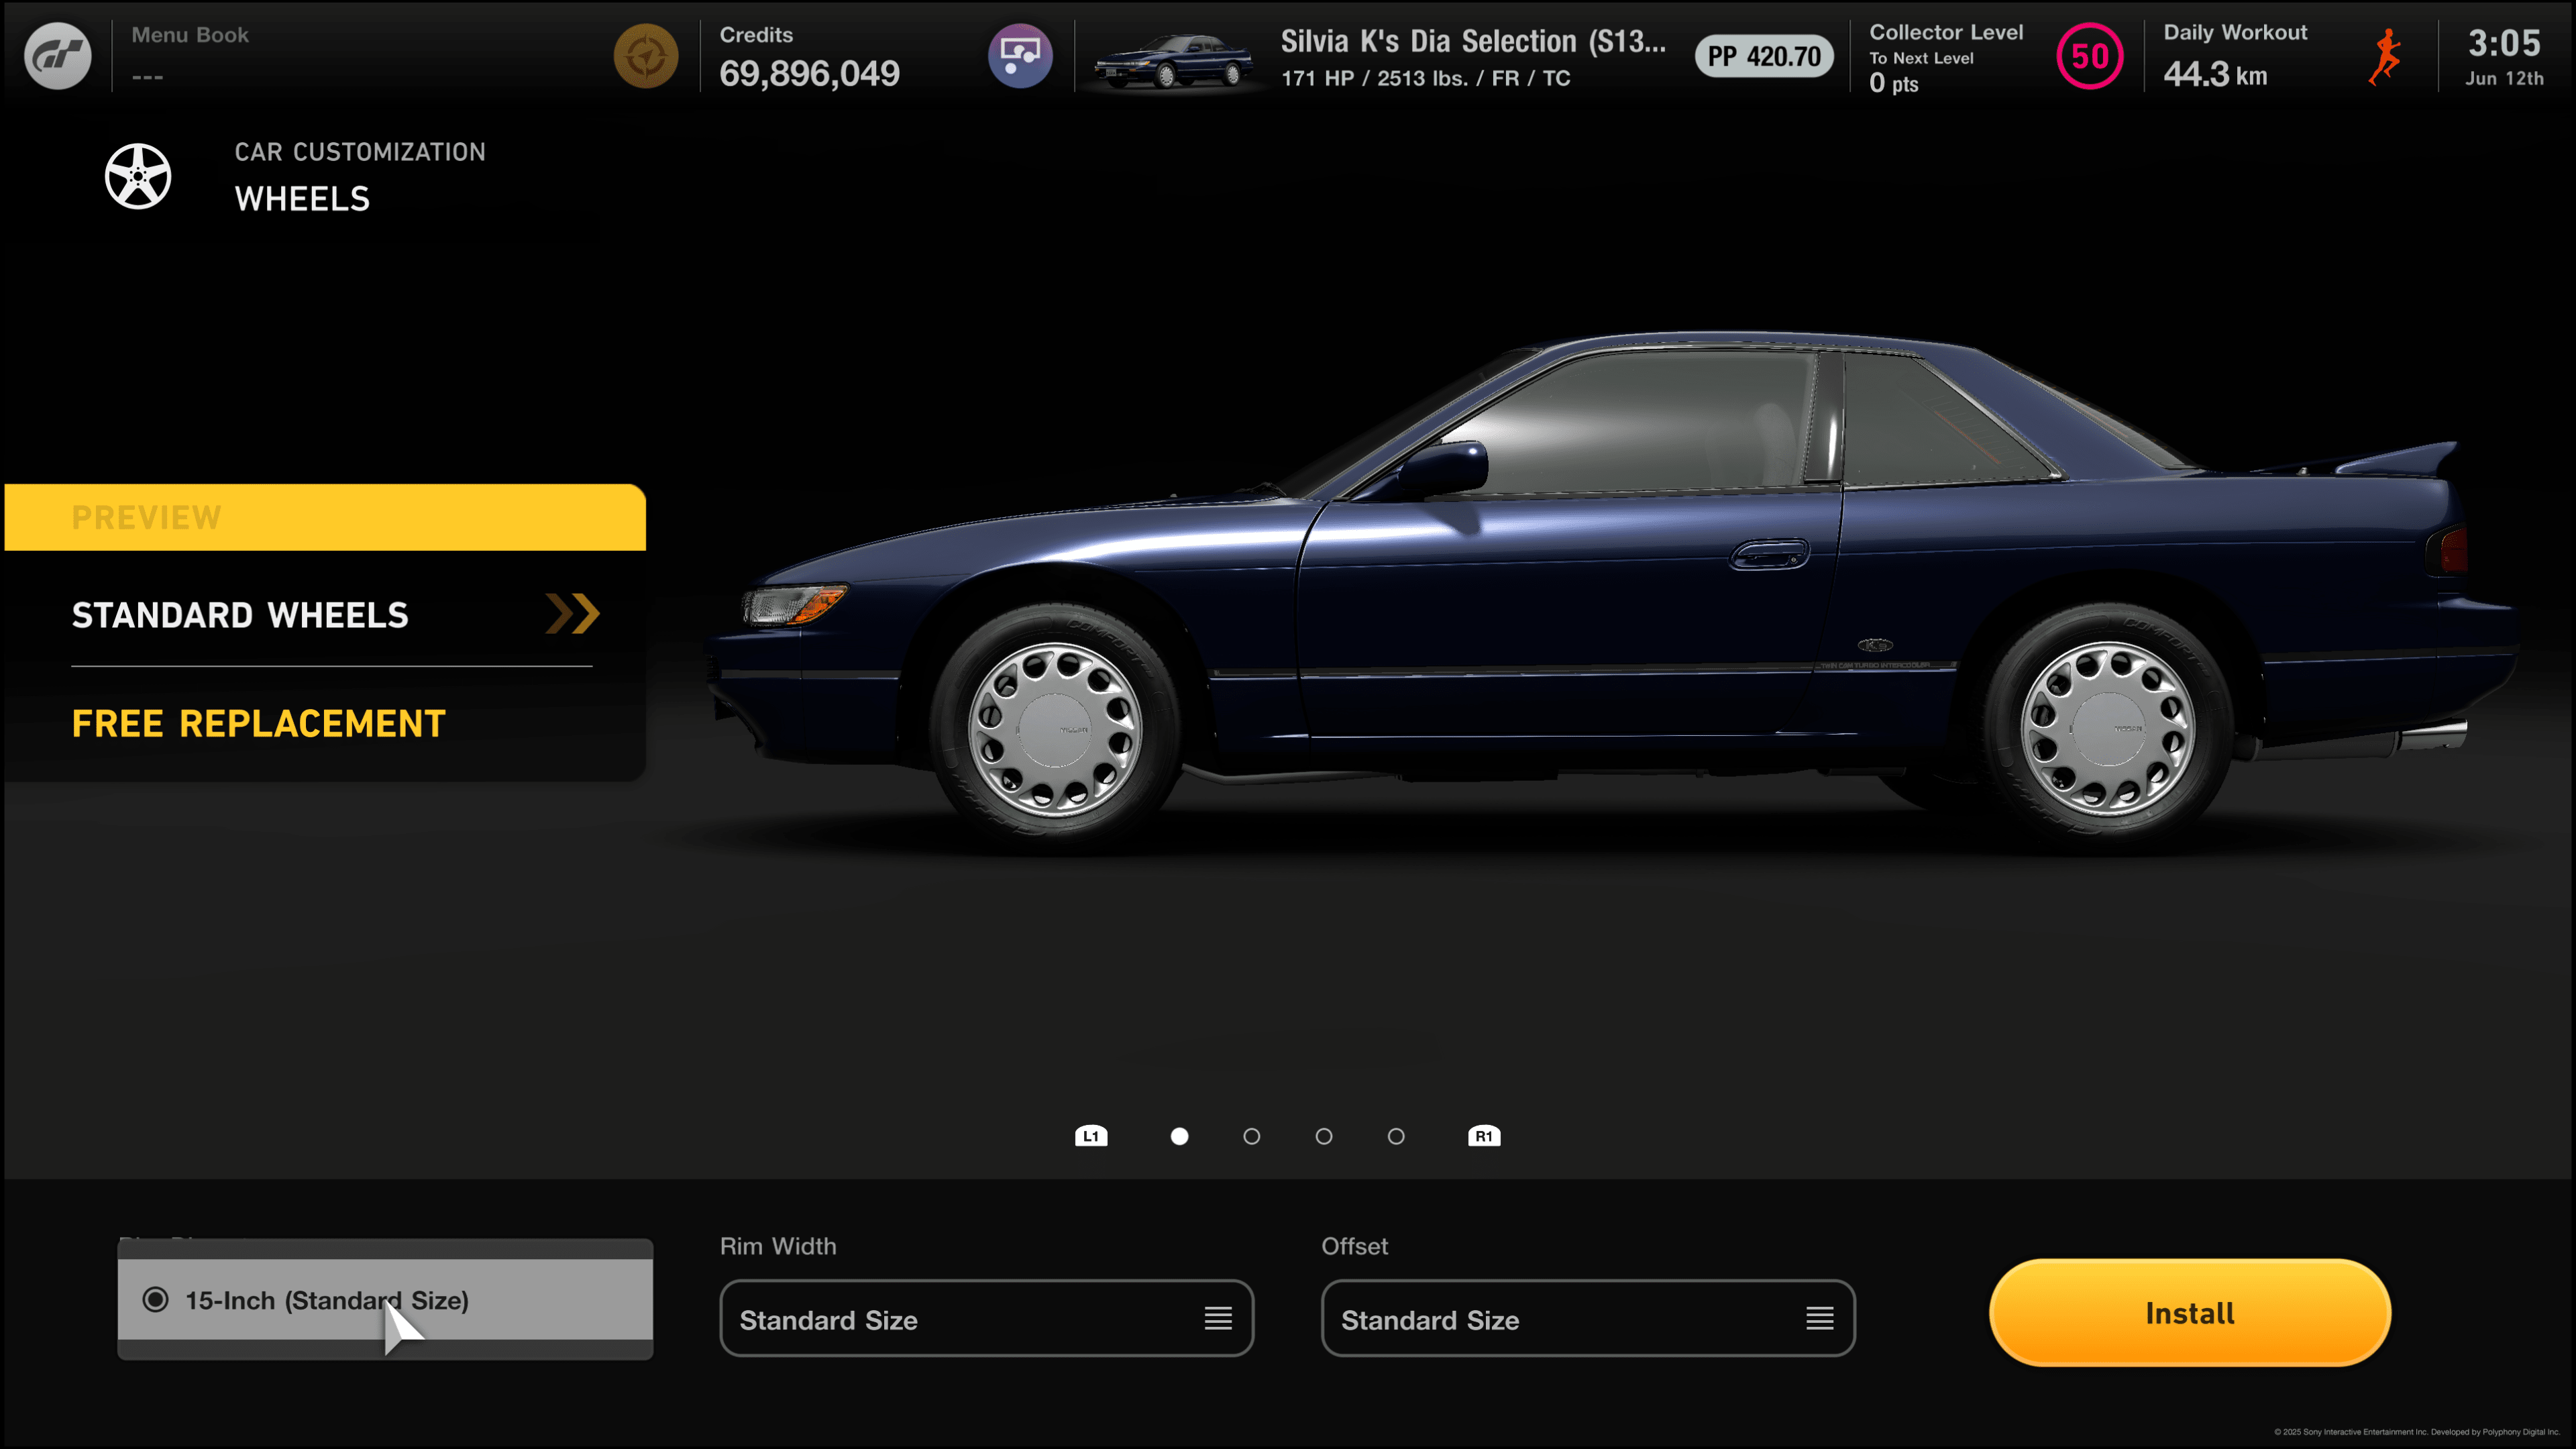Viewport: 2576px width, 1449px height.
Task: Choose 15-Inch (Standard Size) radio option
Action: coord(385,1300)
